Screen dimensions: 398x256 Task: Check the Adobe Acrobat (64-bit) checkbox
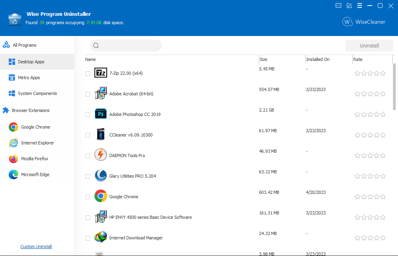point(88,94)
